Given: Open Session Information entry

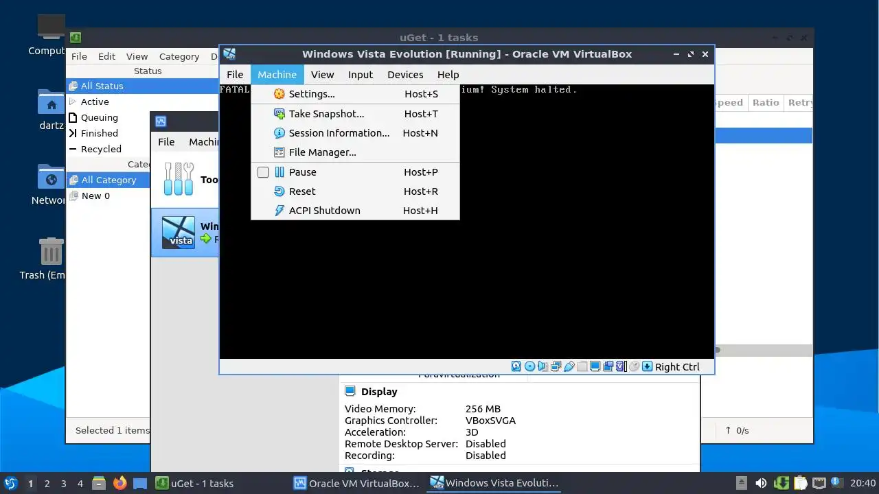Looking at the screenshot, I should [x=355, y=133].
